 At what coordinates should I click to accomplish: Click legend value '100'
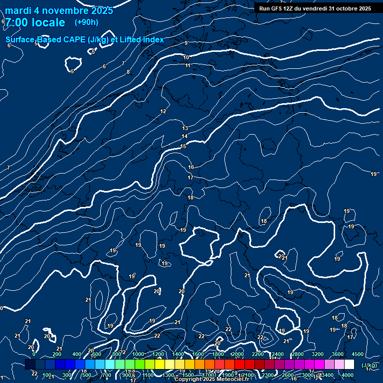click(x=47, y=375)
